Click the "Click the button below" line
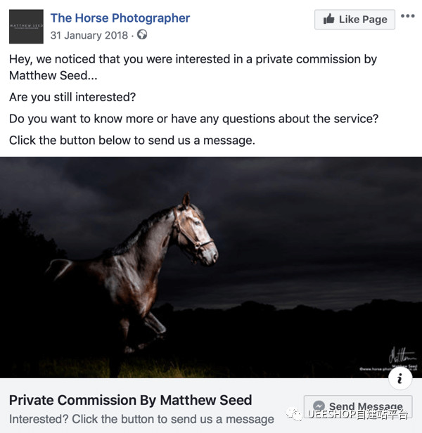The height and width of the screenshot is (433, 422). click(132, 141)
